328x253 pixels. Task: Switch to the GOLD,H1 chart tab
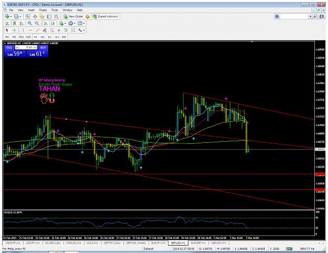click(92, 243)
